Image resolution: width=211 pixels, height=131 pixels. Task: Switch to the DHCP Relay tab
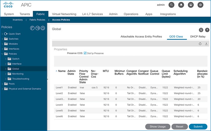[198, 37]
